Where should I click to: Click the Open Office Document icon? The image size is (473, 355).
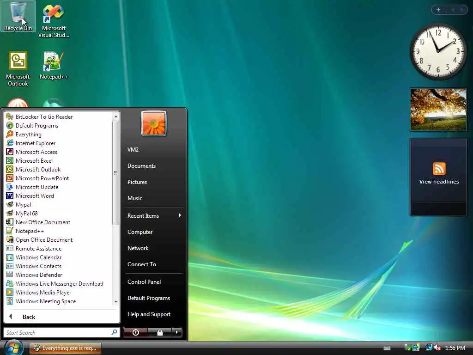tap(10, 240)
